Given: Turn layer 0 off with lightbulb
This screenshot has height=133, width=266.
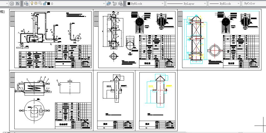Looking at the screenshot, I should 32,3.
